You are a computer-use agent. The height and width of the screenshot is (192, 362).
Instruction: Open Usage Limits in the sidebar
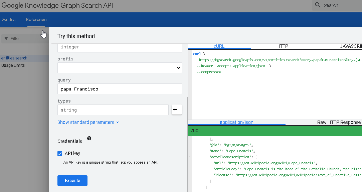[x=13, y=65]
